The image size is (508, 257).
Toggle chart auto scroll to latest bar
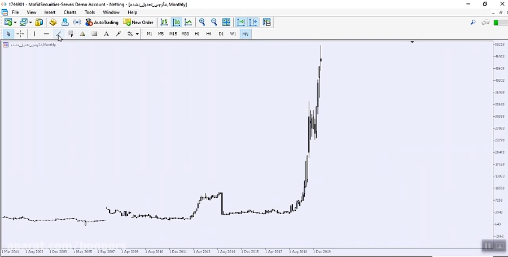pyautogui.click(x=240, y=23)
